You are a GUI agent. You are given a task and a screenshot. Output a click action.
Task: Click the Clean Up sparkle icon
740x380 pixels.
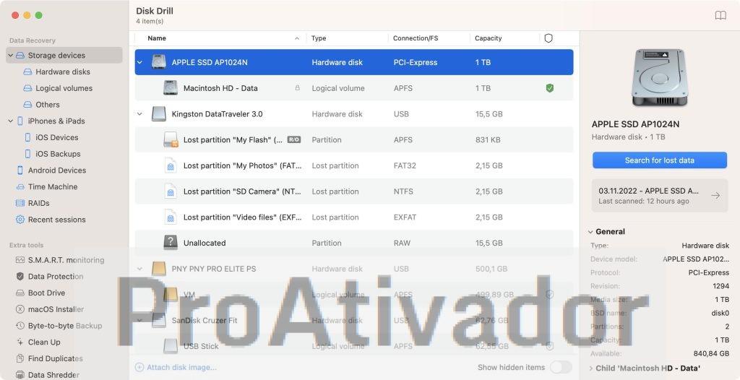pyautogui.click(x=20, y=342)
